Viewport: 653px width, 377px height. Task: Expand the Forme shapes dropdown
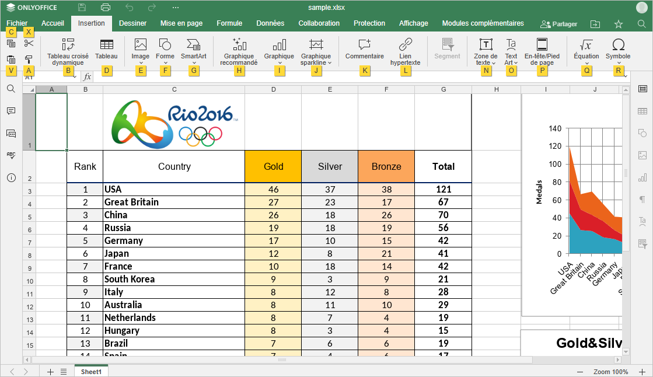[165, 62]
